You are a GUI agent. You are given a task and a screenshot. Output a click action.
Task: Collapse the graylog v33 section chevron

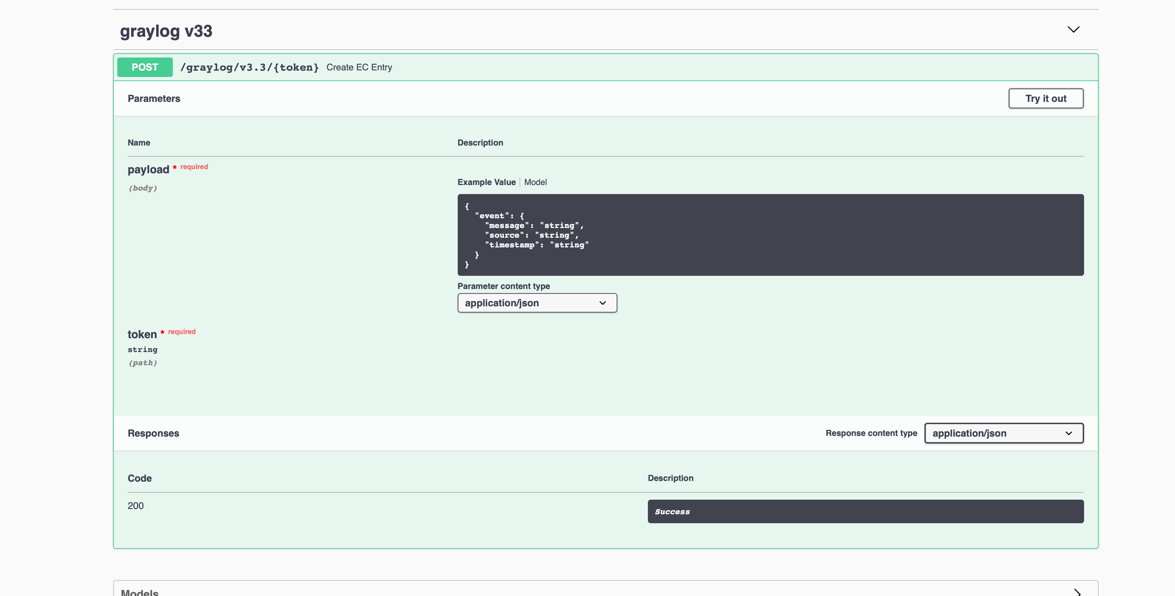coord(1073,29)
